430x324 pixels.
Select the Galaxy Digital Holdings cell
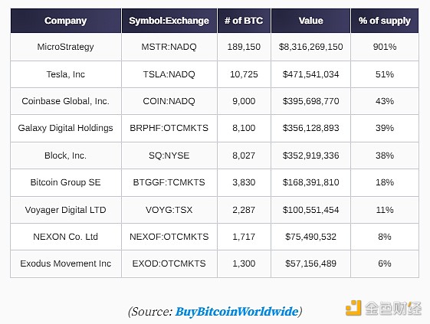pos(66,128)
